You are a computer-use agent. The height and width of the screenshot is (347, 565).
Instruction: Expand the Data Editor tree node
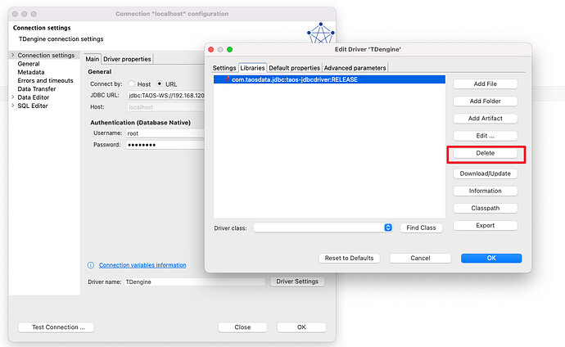point(12,97)
